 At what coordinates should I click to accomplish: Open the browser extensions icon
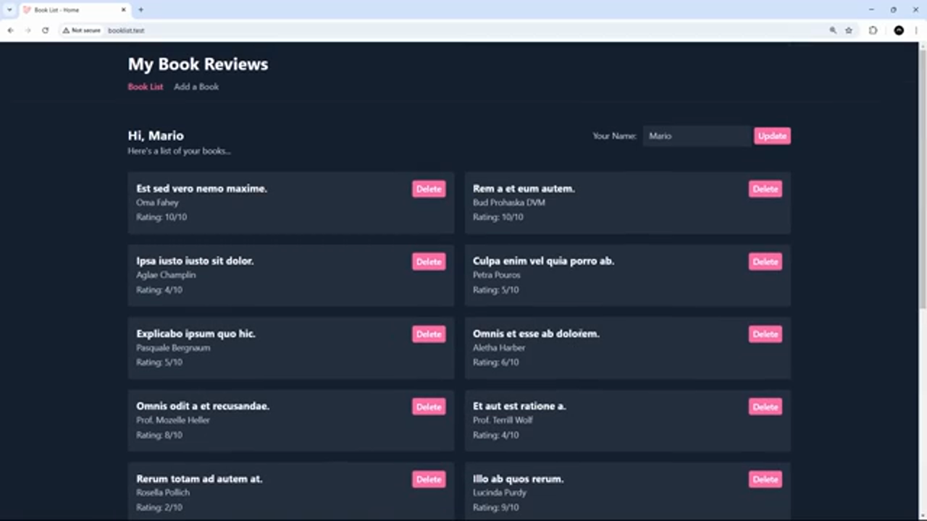click(873, 30)
